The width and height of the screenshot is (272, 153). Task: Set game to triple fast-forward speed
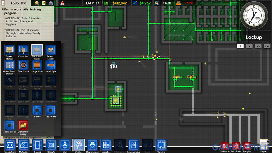click(267, 46)
